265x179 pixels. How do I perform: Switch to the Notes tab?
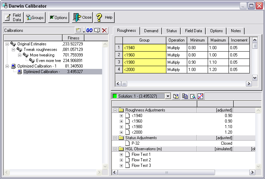tap(236, 31)
